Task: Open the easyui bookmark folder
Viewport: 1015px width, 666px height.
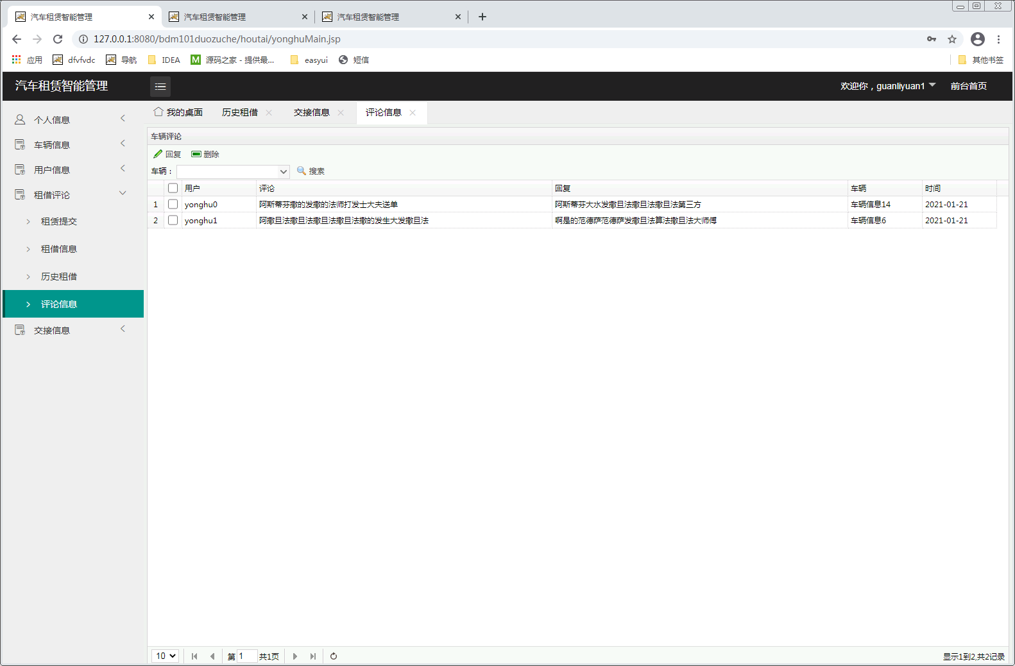Action: (309, 60)
